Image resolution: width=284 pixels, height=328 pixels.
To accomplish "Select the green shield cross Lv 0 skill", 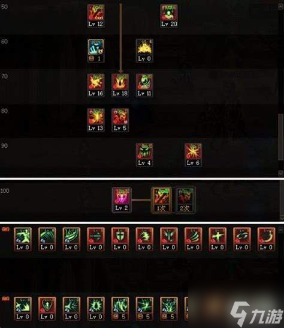I will pos(120,239).
